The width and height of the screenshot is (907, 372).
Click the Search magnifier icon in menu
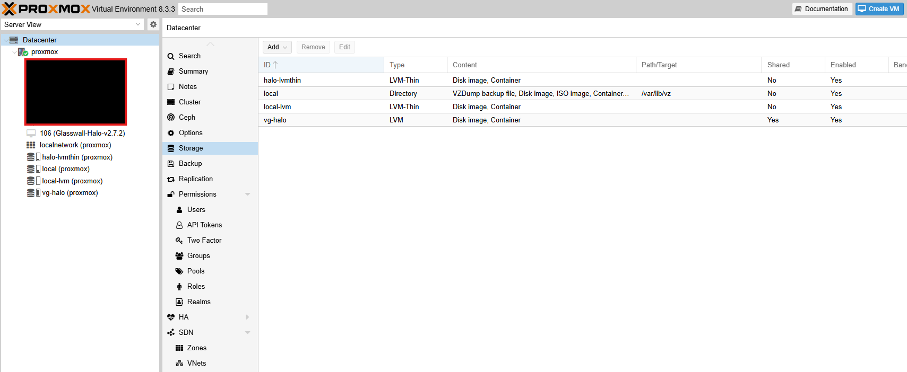click(x=171, y=56)
